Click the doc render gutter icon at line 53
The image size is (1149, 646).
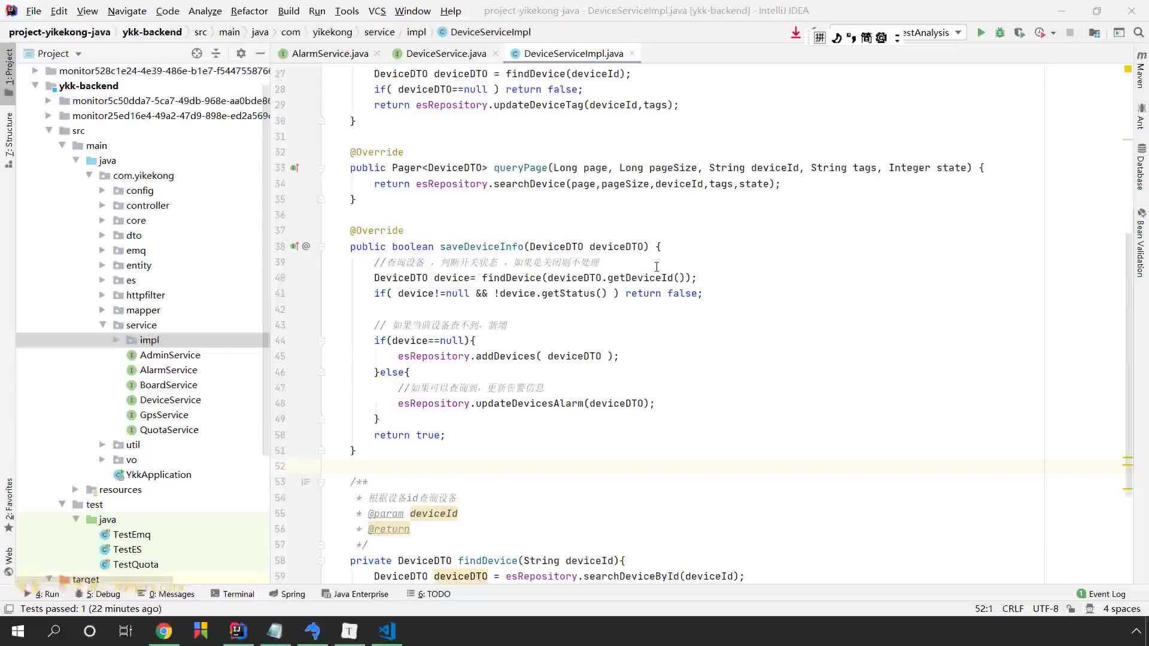click(306, 482)
